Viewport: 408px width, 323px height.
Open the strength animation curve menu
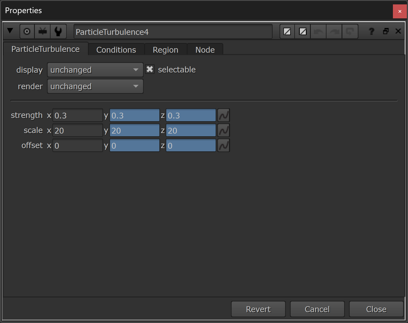tap(223, 115)
